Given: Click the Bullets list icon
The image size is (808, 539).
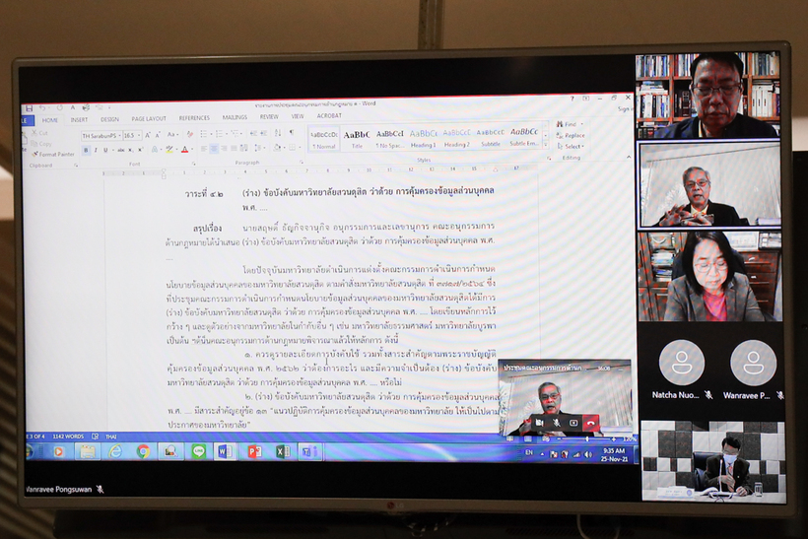Looking at the screenshot, I should pos(204,134).
